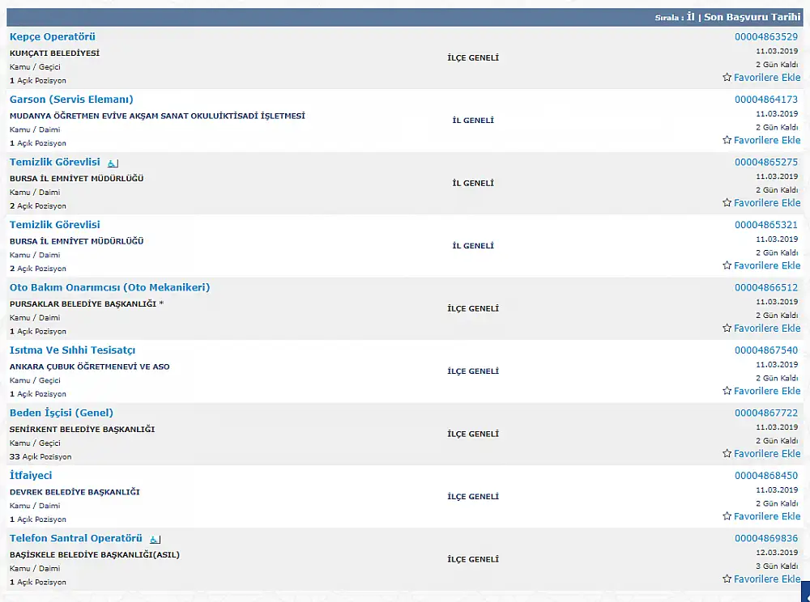Click disability icon beside Temizlik Görevlisi 00004865275

(113, 163)
